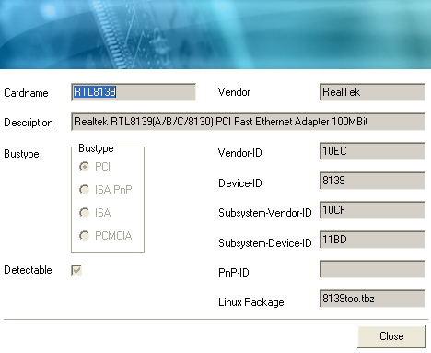Image resolution: width=431 pixels, height=353 pixels.
Task: Click the Vendor label
Action: coord(234,92)
